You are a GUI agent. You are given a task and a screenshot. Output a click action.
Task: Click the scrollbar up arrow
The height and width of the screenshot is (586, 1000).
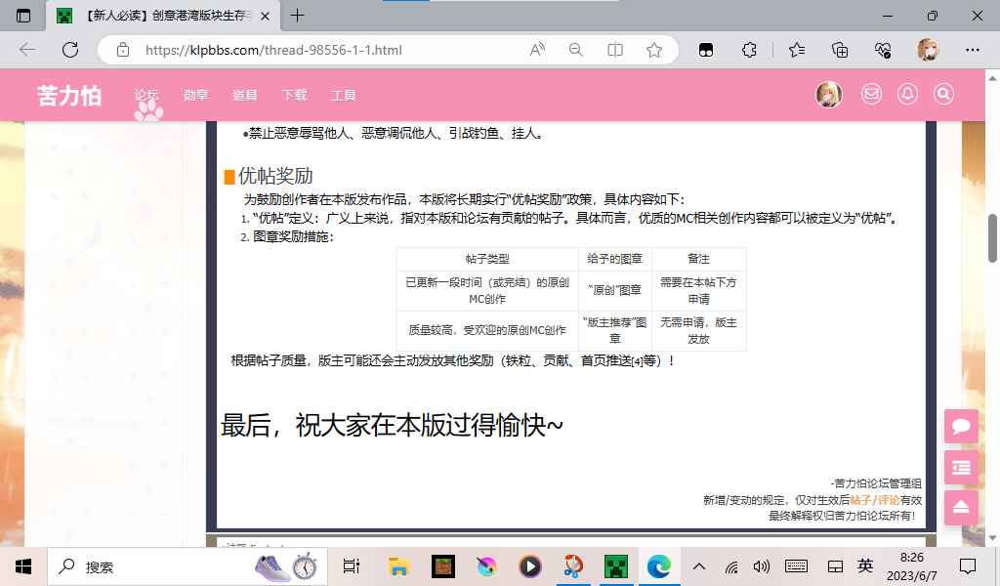point(992,78)
